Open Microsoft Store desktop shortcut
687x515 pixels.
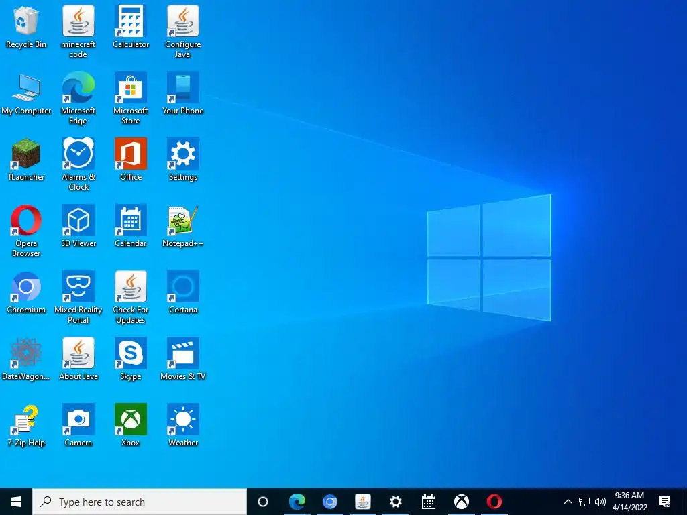pos(131,99)
